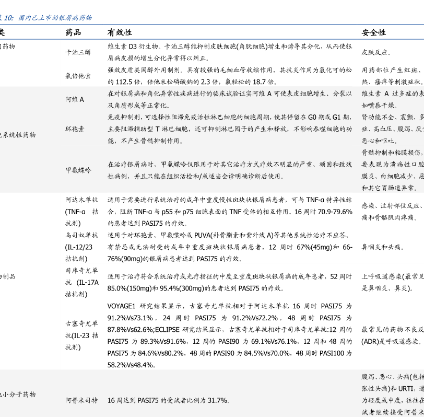
Task: Click the table title "国内已上市的银屑病药物"
Action: click(x=55, y=18)
